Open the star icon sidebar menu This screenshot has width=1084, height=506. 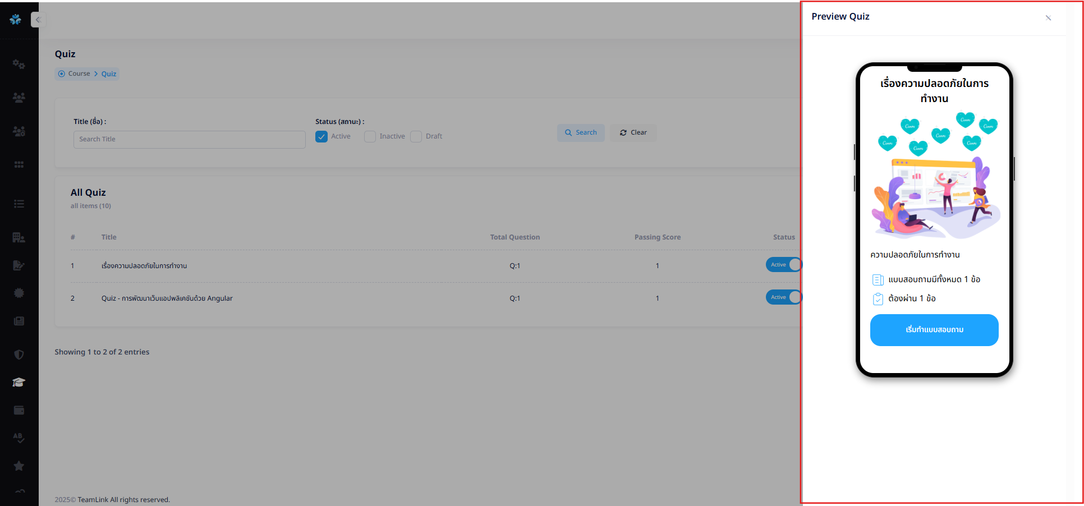pyautogui.click(x=19, y=466)
